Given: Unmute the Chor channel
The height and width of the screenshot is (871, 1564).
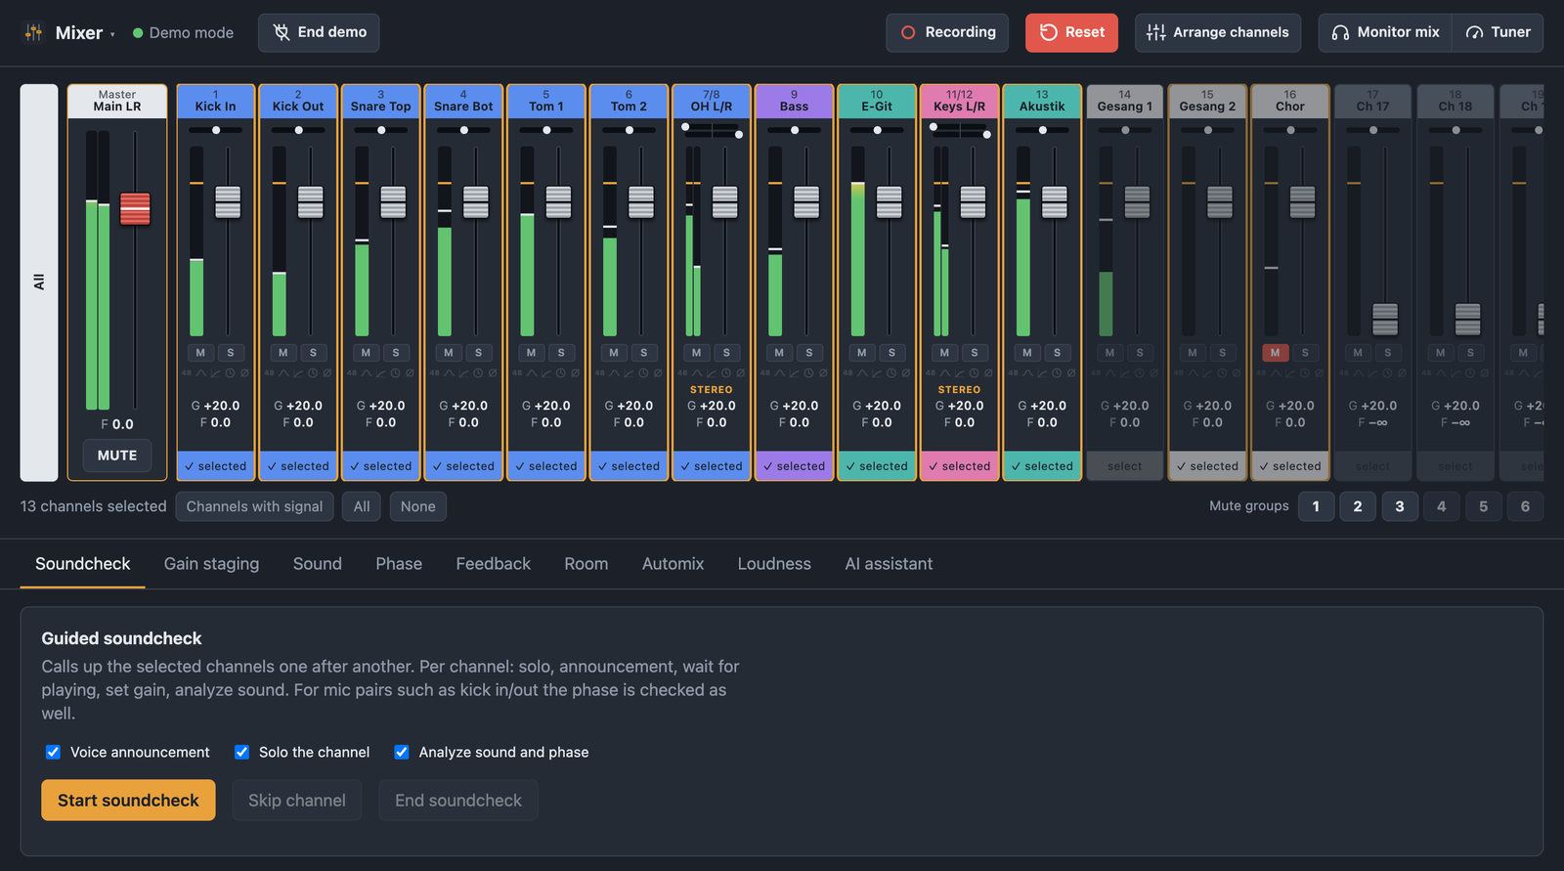Looking at the screenshot, I should coord(1275,353).
